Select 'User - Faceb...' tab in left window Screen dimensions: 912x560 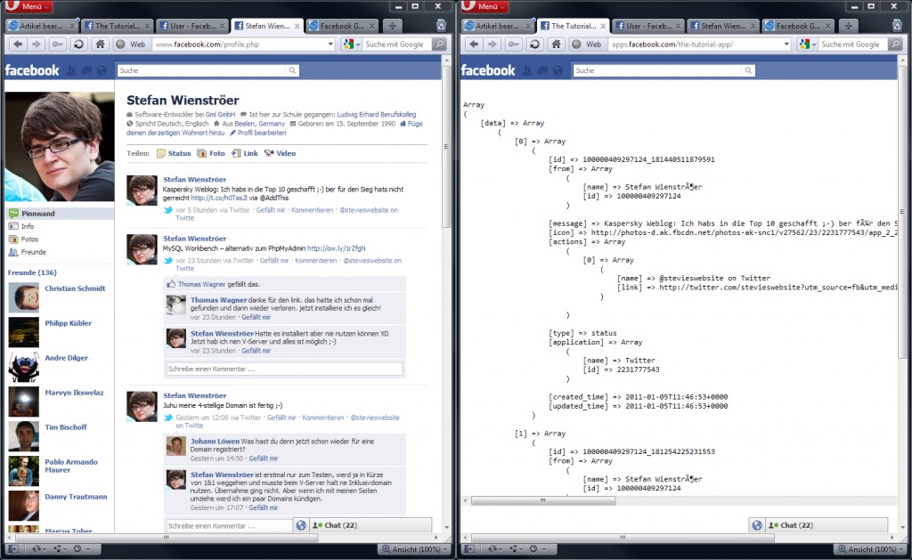(x=193, y=26)
